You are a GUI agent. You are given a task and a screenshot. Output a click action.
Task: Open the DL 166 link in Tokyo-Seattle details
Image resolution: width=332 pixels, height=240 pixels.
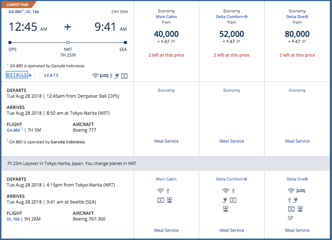click(x=13, y=219)
